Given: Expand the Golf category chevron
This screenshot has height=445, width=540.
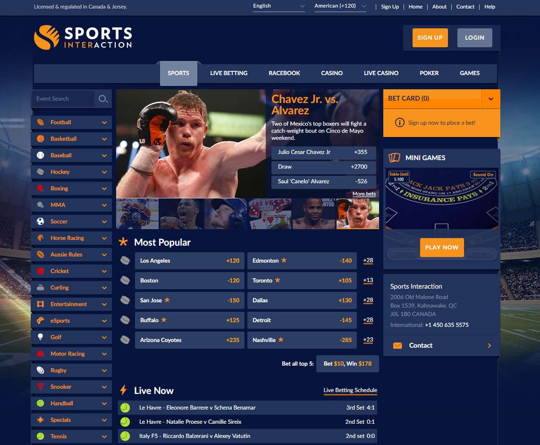Looking at the screenshot, I should click(104, 337).
